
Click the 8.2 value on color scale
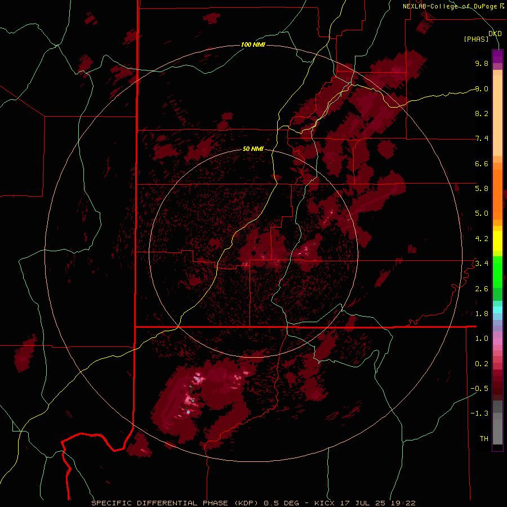pos(482,113)
